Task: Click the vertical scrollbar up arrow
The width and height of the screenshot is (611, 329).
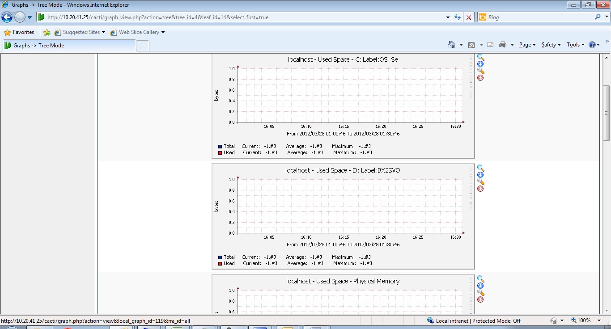Action: 607,58
